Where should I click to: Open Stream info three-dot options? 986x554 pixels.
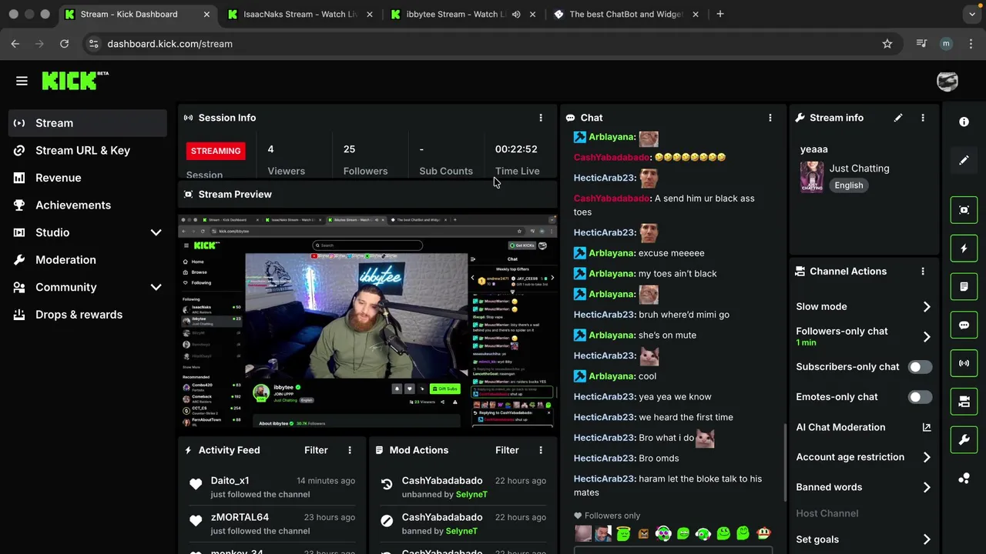point(923,118)
